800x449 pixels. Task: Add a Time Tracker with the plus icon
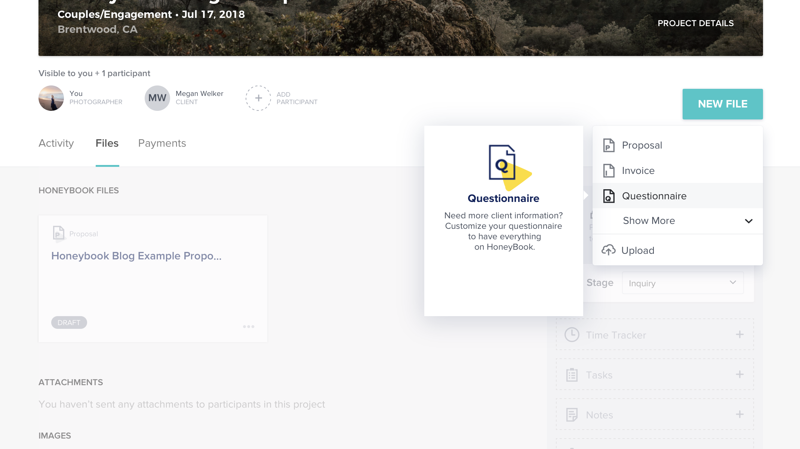(x=739, y=334)
